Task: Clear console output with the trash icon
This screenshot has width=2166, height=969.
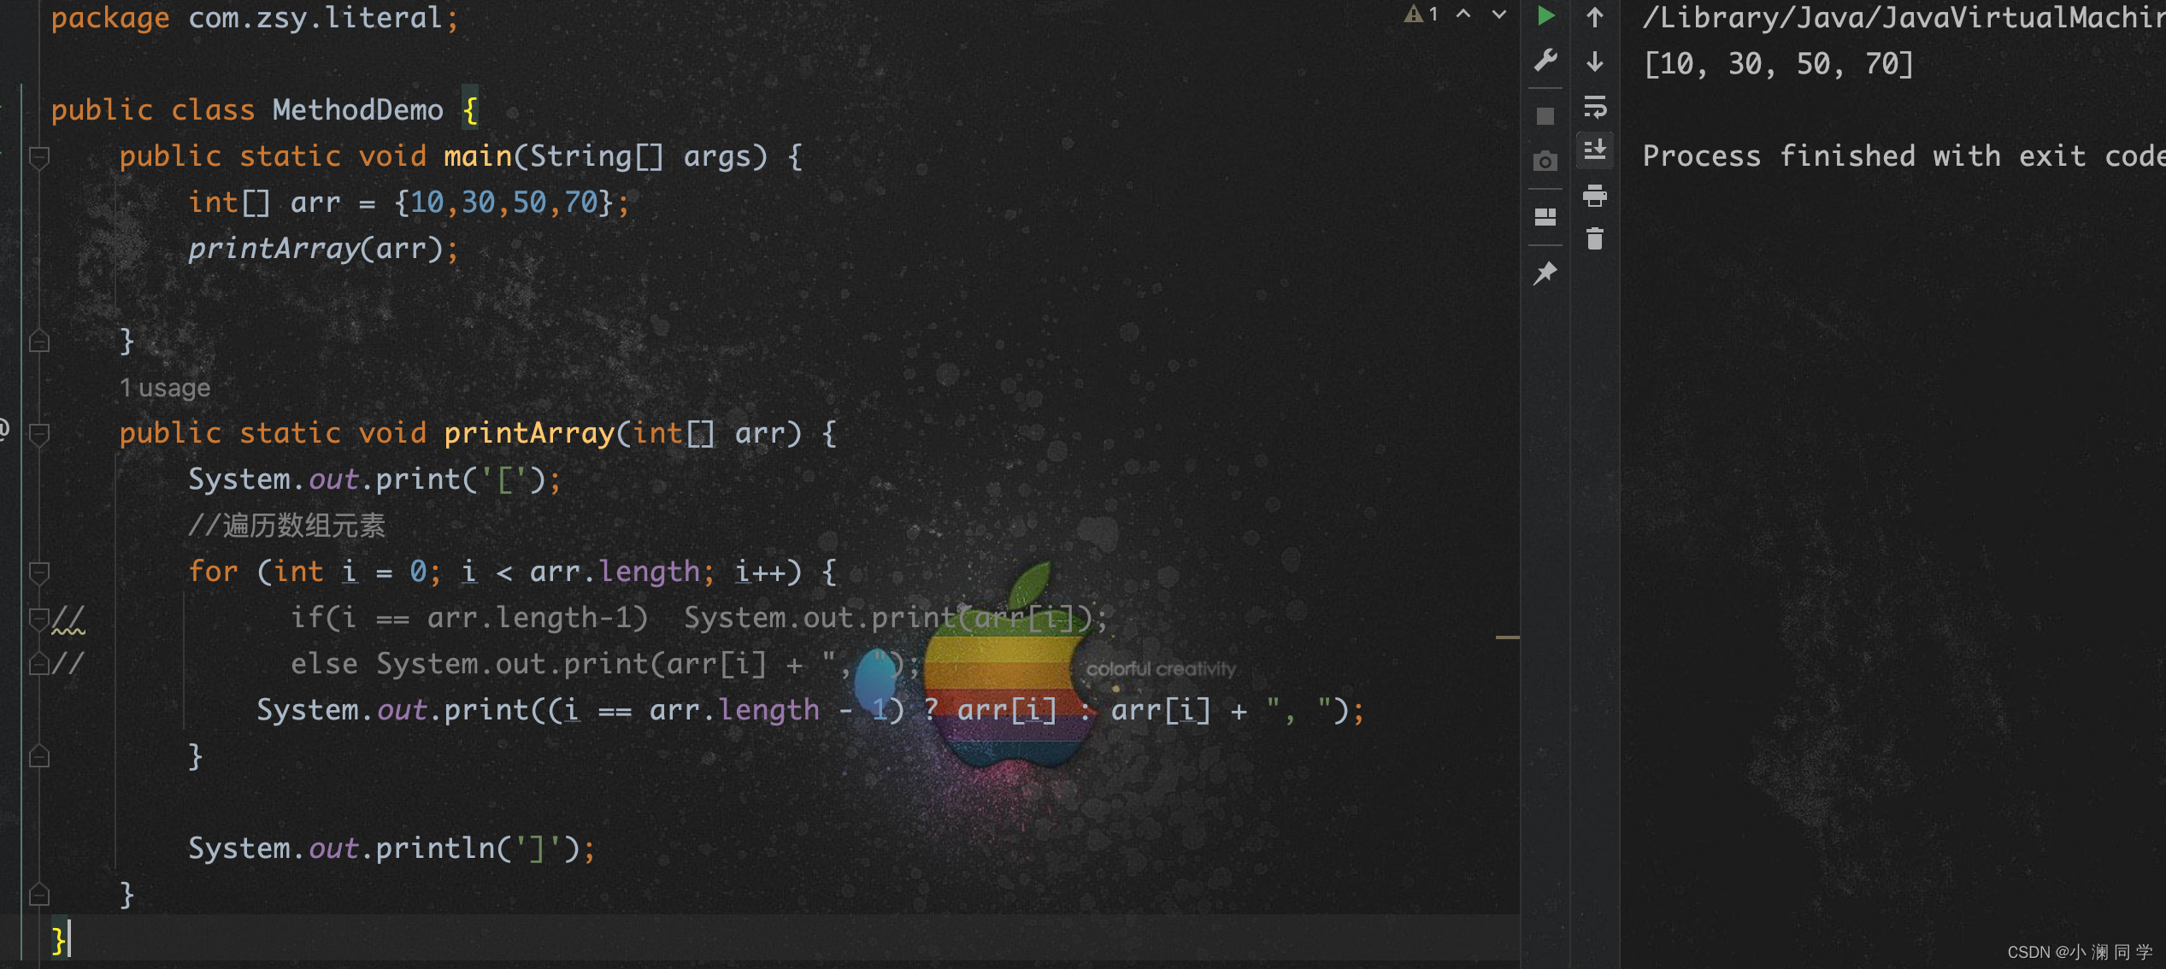Action: tap(1595, 238)
